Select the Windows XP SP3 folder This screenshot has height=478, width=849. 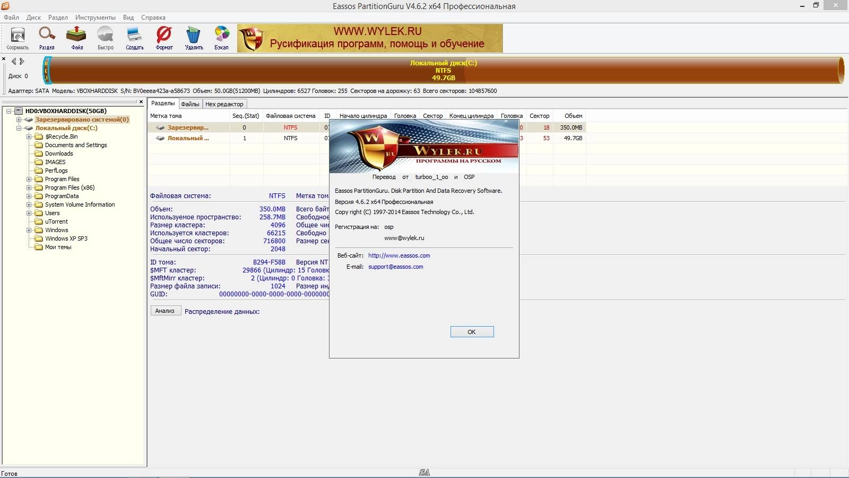(x=66, y=238)
